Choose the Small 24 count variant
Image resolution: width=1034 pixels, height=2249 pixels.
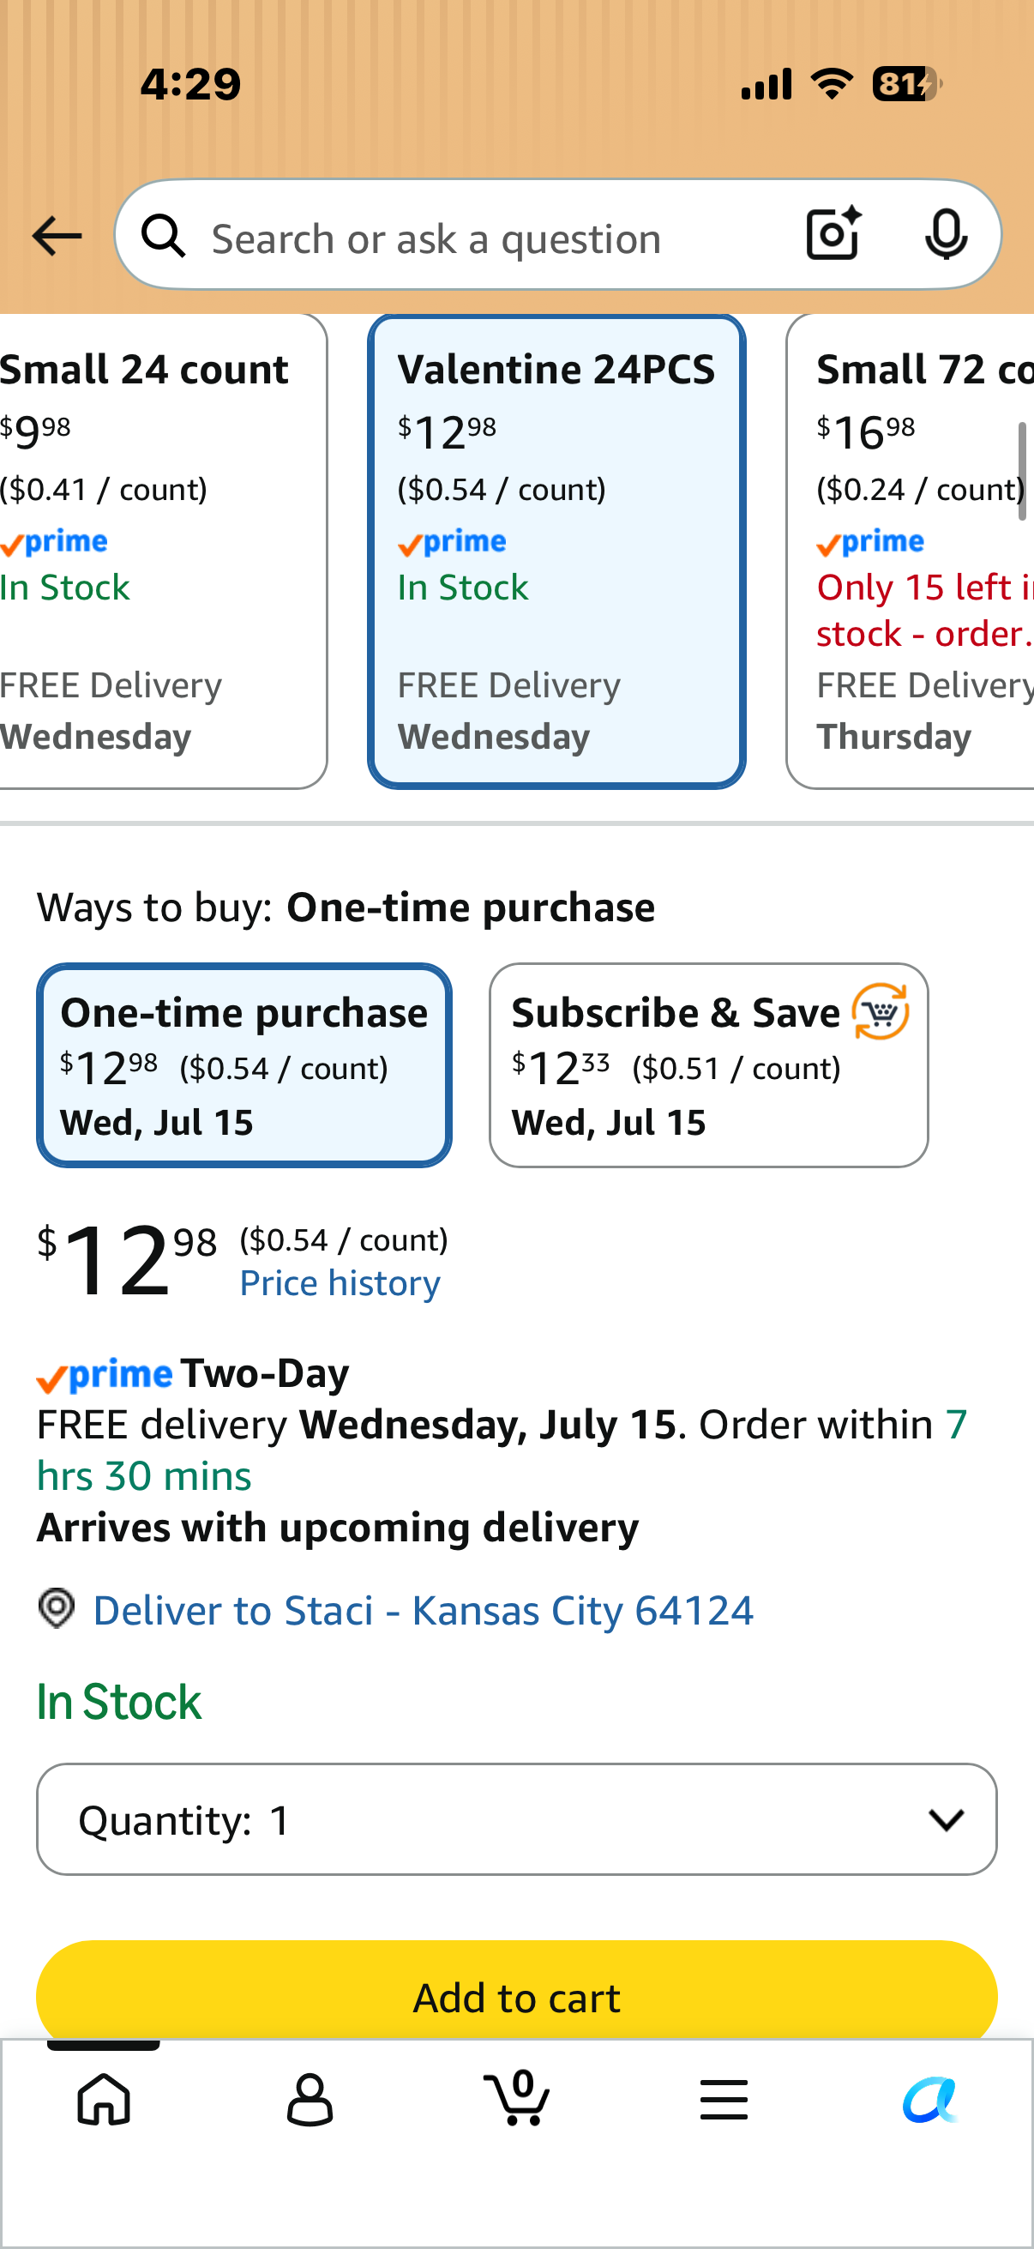tap(162, 551)
